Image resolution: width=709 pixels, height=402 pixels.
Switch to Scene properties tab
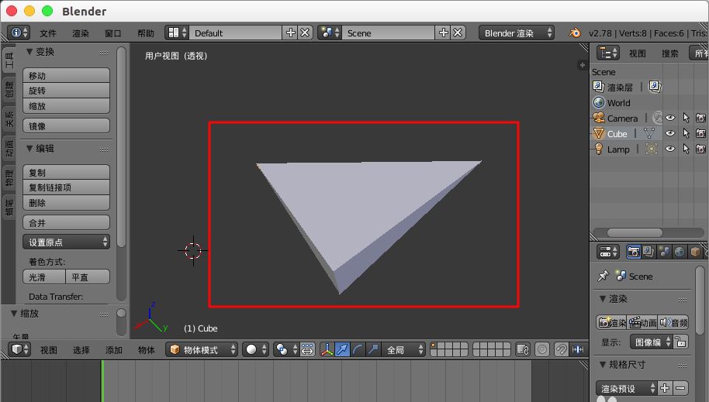tap(664, 252)
